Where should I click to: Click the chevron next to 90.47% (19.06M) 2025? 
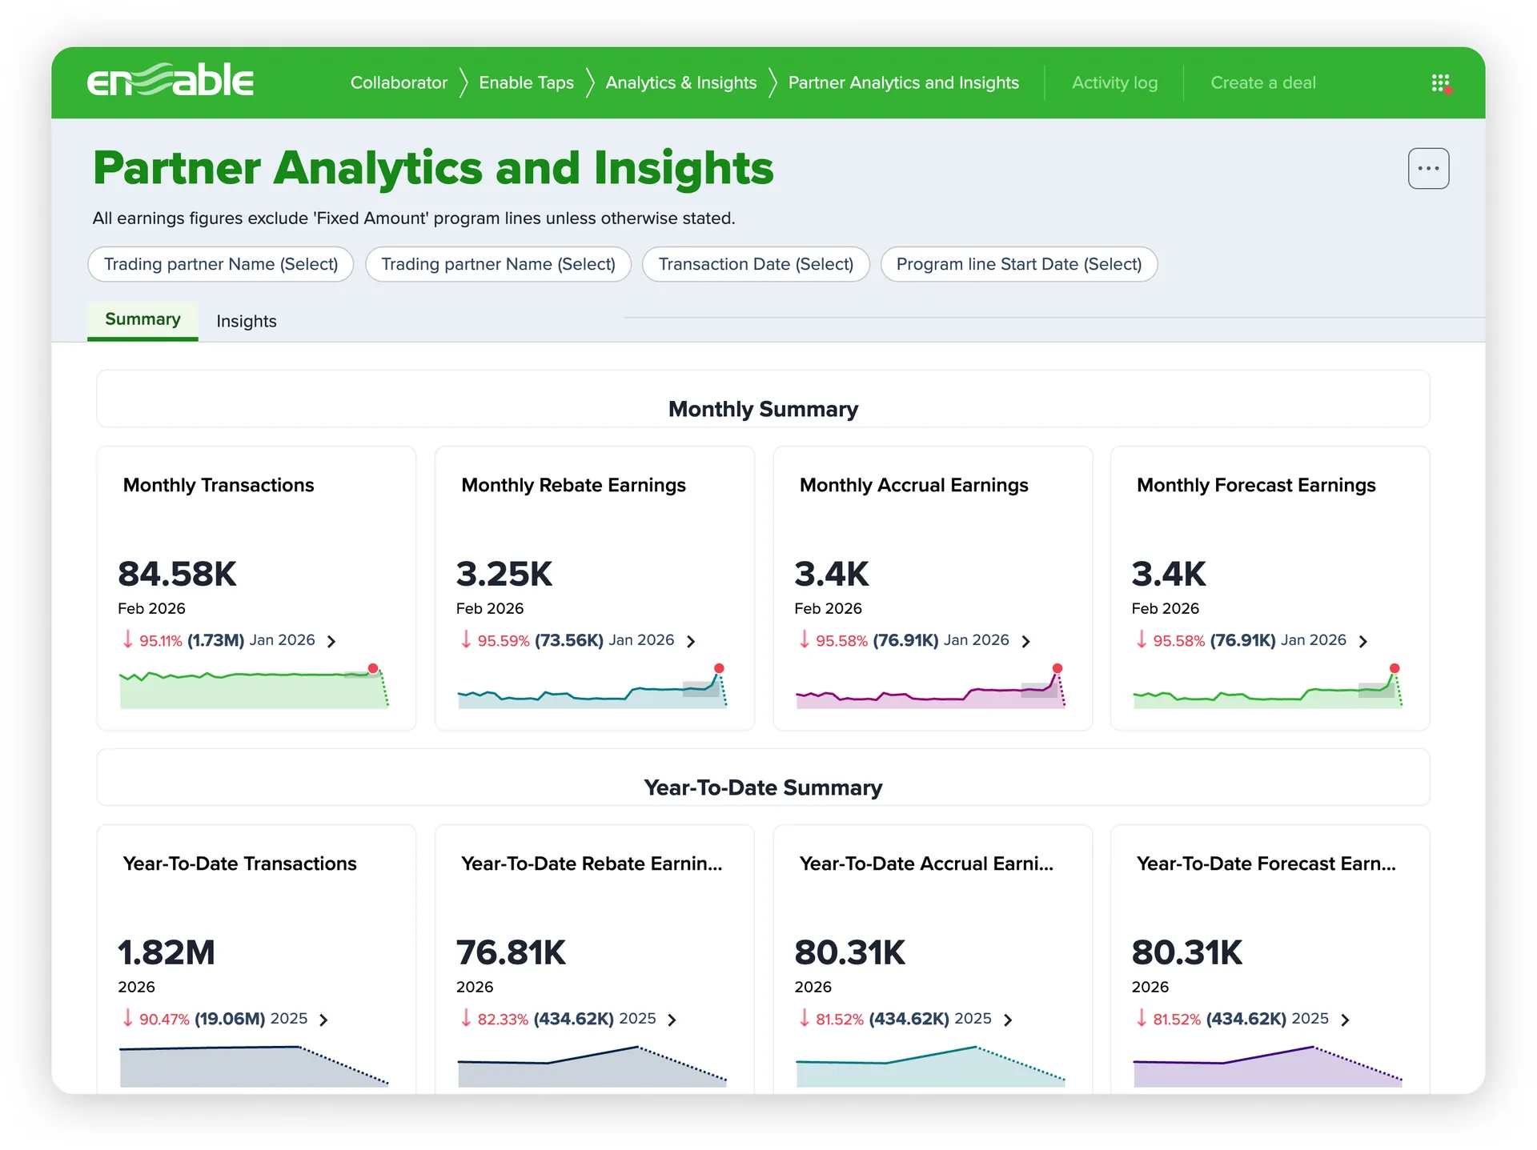pos(323,1020)
